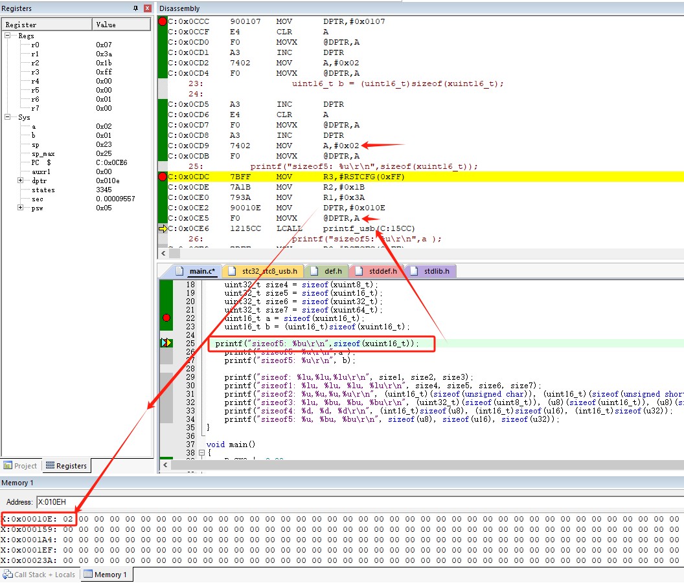684x583 pixels.
Task: Click the breakpoint dot at address C:0x0CCC
Action: [163, 21]
